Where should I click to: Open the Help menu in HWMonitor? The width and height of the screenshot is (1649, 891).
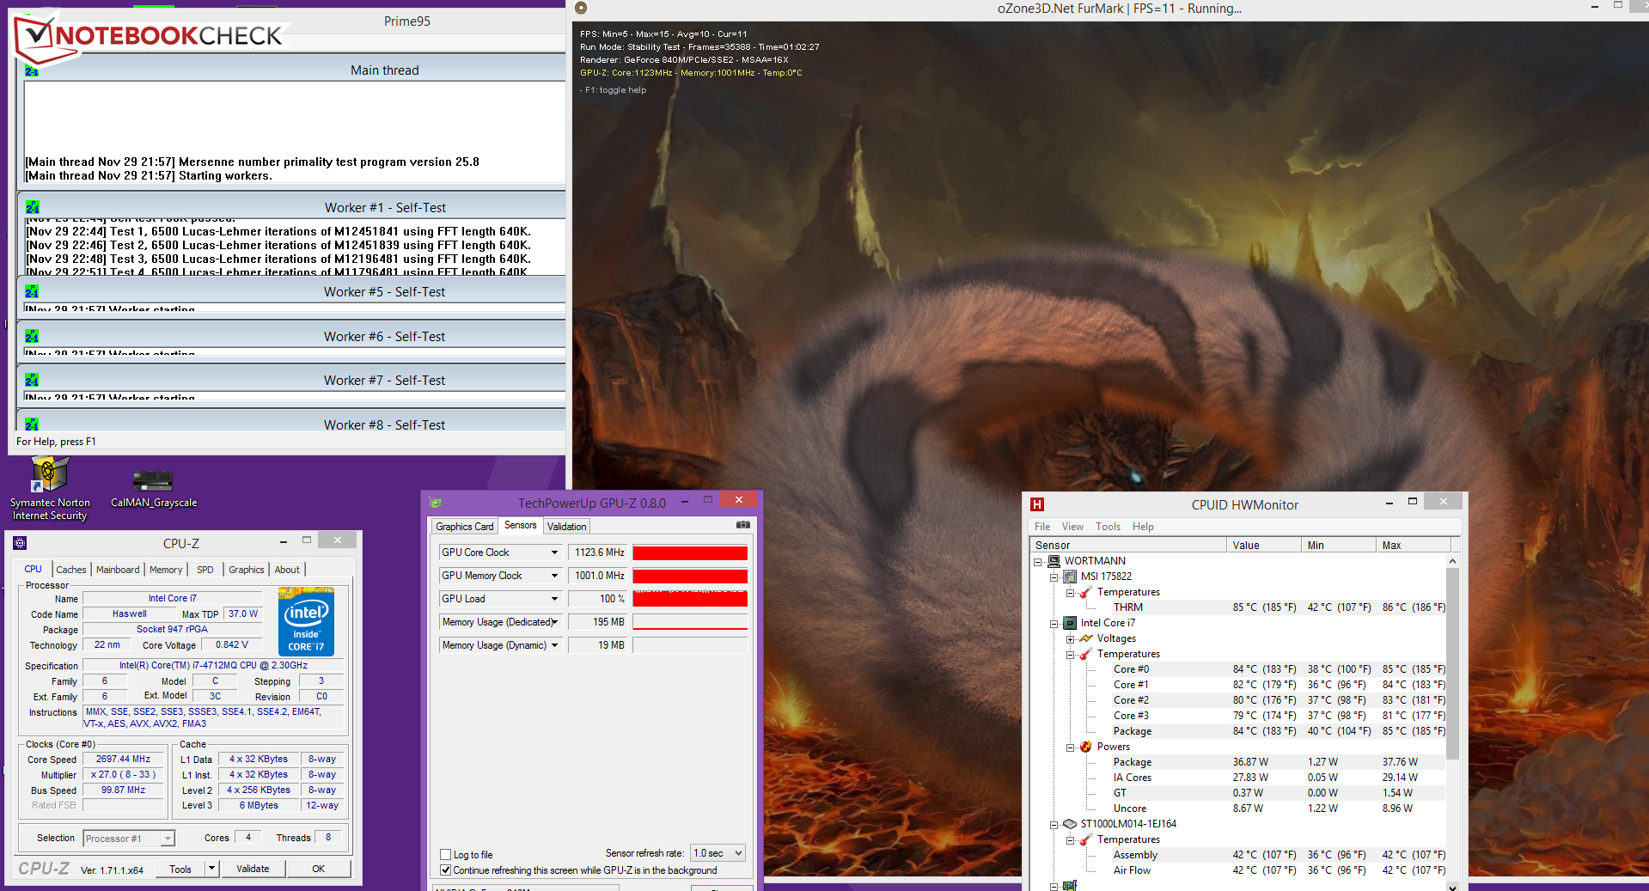[x=1143, y=527]
